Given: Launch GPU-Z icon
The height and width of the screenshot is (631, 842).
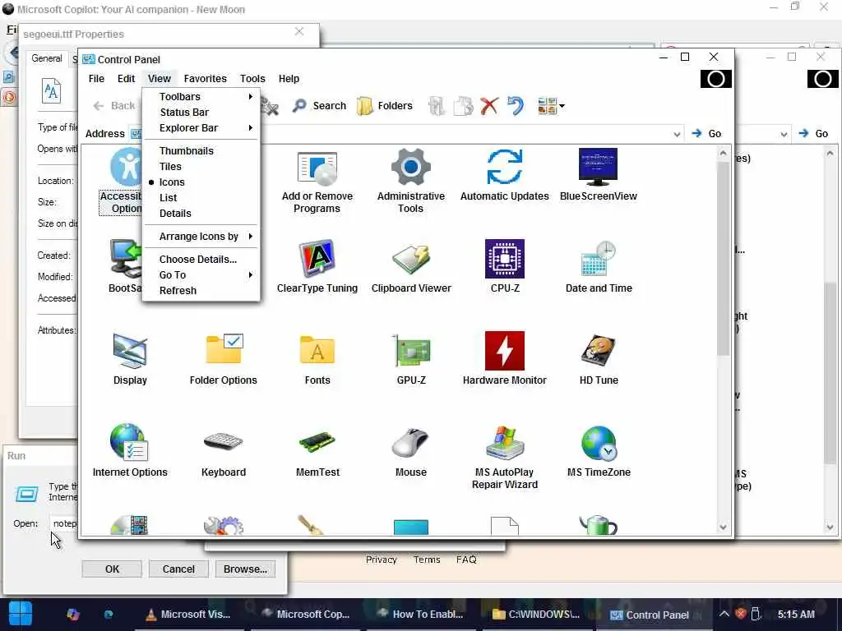Looking at the screenshot, I should [x=411, y=359].
